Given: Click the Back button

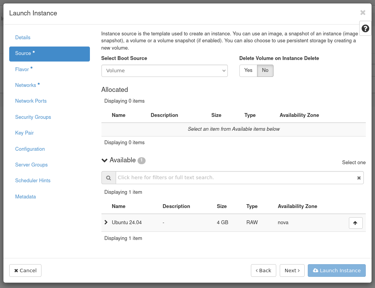Looking at the screenshot, I should pyautogui.click(x=264, y=271).
